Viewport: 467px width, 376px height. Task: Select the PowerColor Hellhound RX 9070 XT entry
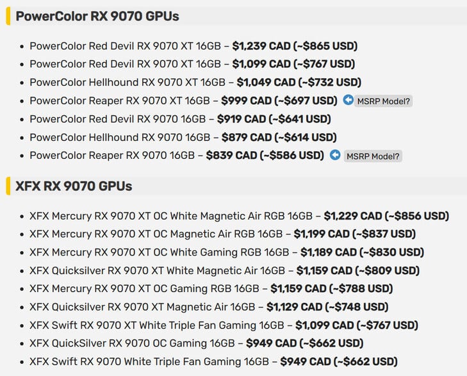coord(195,83)
